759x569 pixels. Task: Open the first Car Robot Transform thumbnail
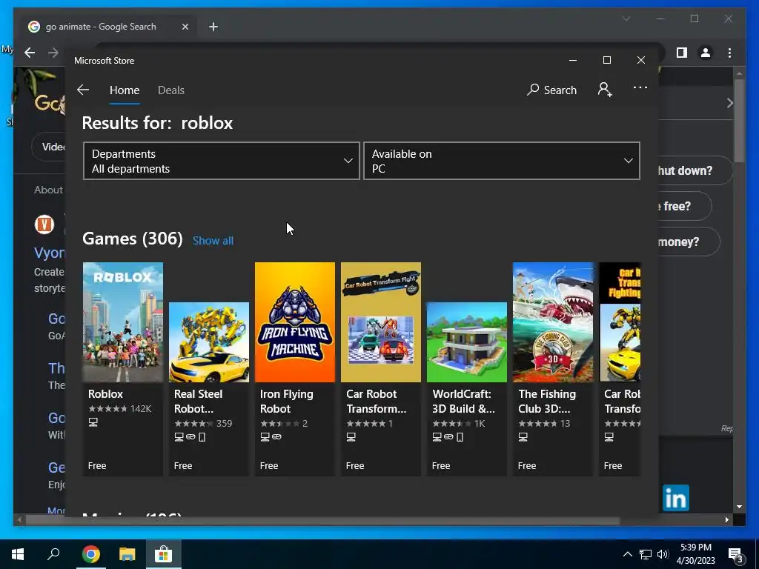[381, 322]
